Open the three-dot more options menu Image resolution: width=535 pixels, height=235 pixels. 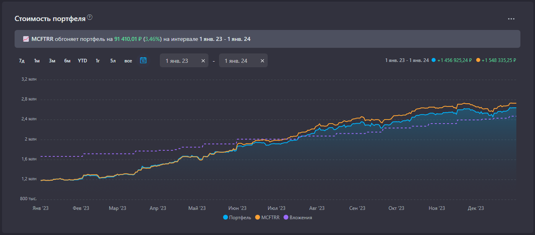(x=511, y=19)
